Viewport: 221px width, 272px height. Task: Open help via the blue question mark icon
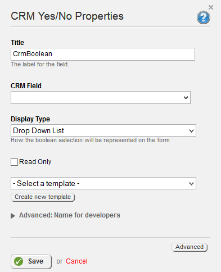point(204,17)
